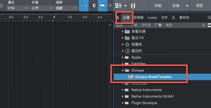Switch to the 素材池 browser tab

(x=184, y=18)
